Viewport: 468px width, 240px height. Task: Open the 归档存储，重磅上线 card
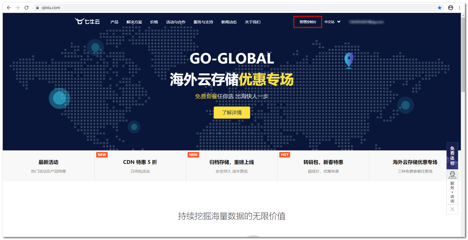(232, 166)
